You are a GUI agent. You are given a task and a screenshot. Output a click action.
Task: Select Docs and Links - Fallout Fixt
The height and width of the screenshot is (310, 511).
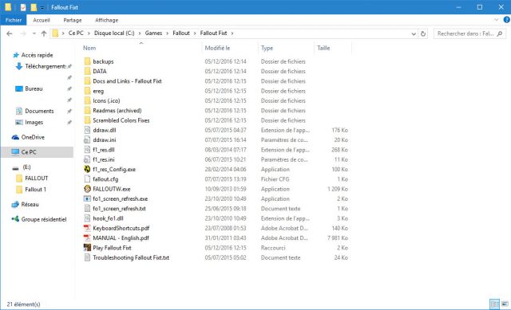(127, 81)
